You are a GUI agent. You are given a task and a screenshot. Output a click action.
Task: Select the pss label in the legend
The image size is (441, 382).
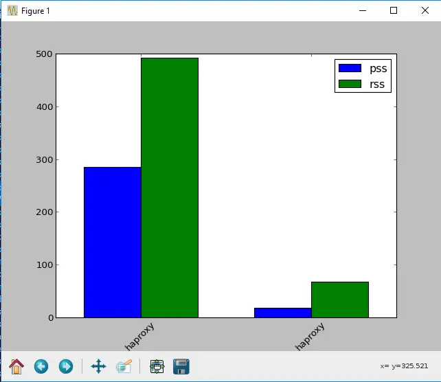(378, 68)
